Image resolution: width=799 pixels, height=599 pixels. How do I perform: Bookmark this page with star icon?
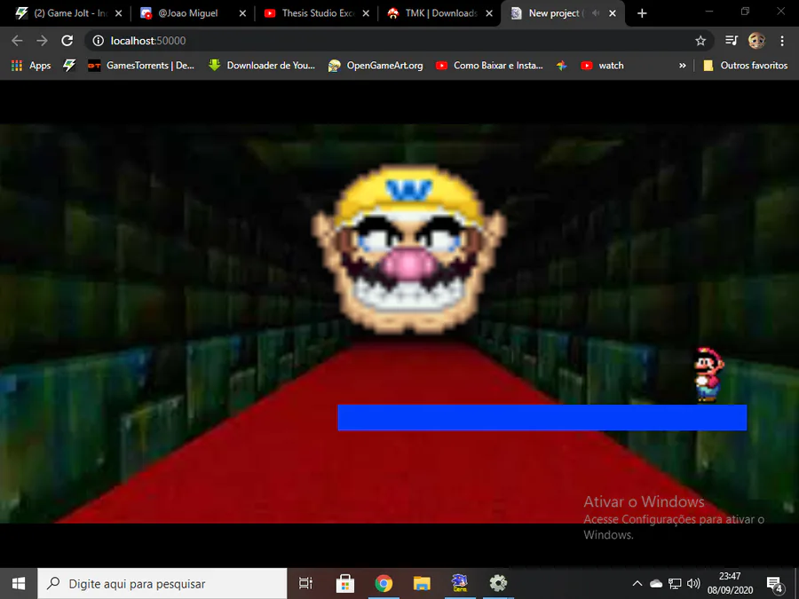click(x=700, y=41)
